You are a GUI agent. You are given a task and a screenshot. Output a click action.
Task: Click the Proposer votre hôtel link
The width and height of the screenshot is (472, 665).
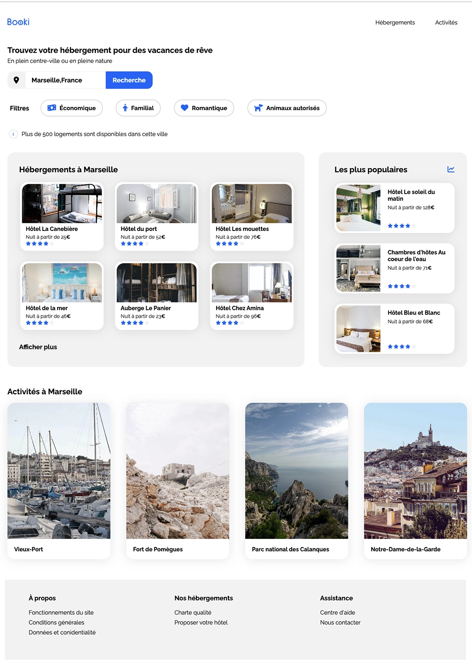(x=201, y=622)
